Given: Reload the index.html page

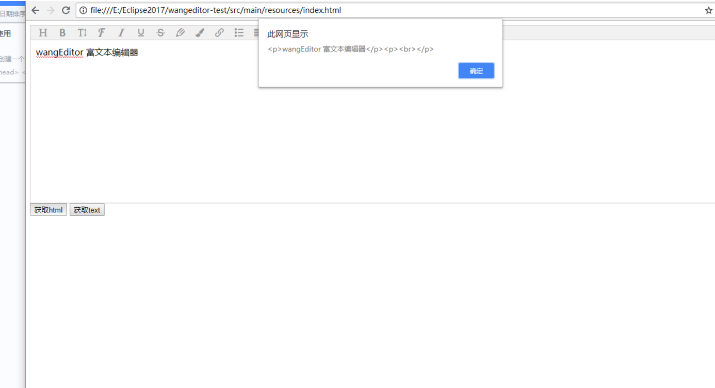Looking at the screenshot, I should [66, 10].
